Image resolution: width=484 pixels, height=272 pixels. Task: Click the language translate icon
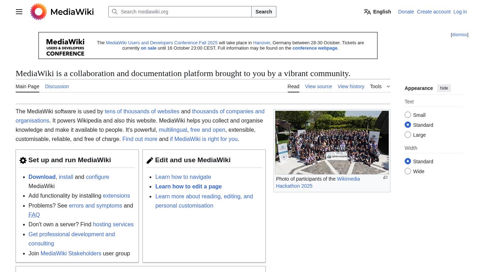(x=367, y=12)
